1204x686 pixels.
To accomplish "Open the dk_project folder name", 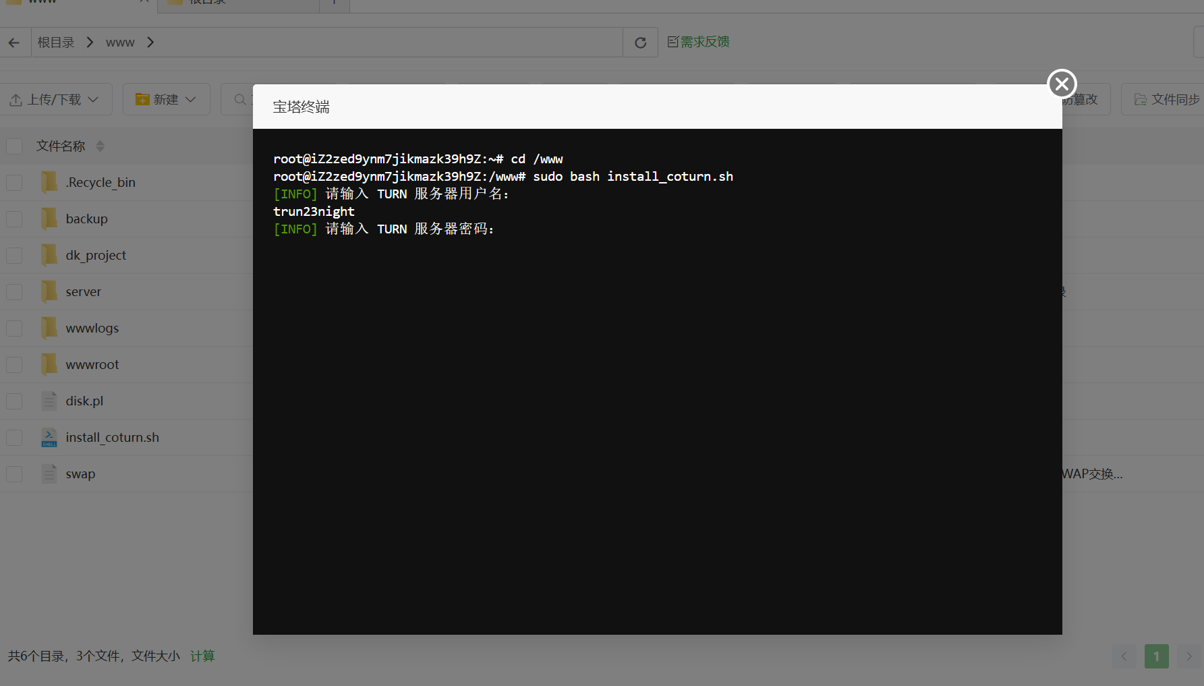I will pos(96,256).
